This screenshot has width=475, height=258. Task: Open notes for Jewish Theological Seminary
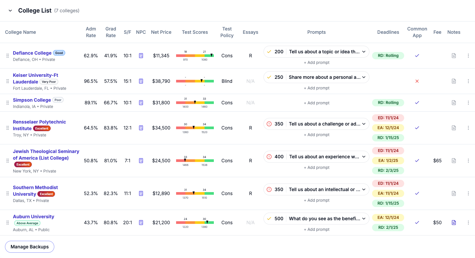(x=454, y=161)
